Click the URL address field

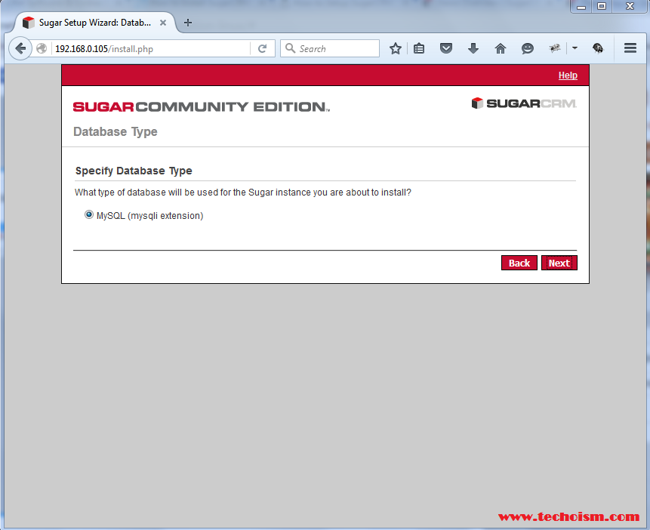[x=152, y=48]
